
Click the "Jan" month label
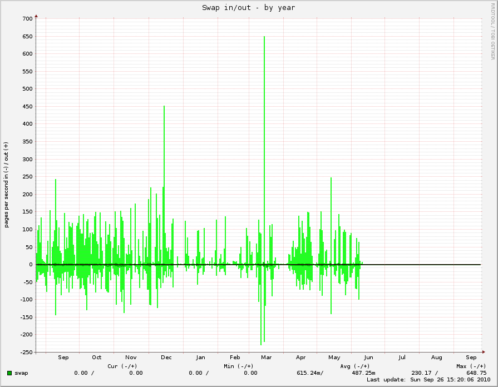click(x=200, y=358)
